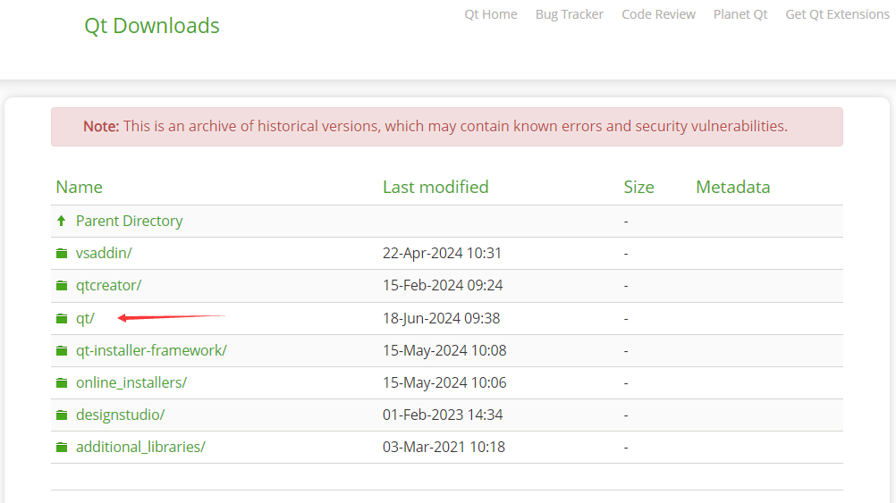Go to the qtcreator/ directory

(x=108, y=286)
